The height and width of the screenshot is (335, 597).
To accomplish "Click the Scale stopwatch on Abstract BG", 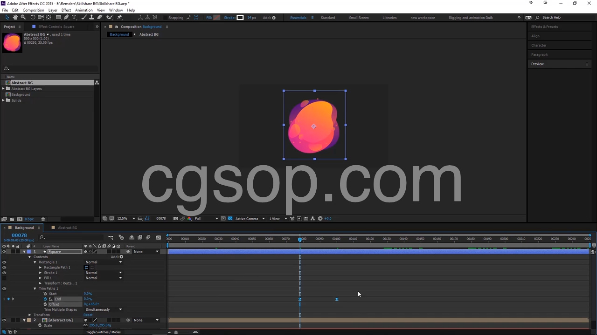I will 40,325.
